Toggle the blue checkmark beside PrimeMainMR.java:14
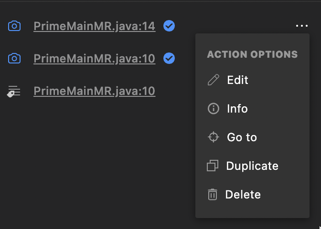 pos(169,26)
